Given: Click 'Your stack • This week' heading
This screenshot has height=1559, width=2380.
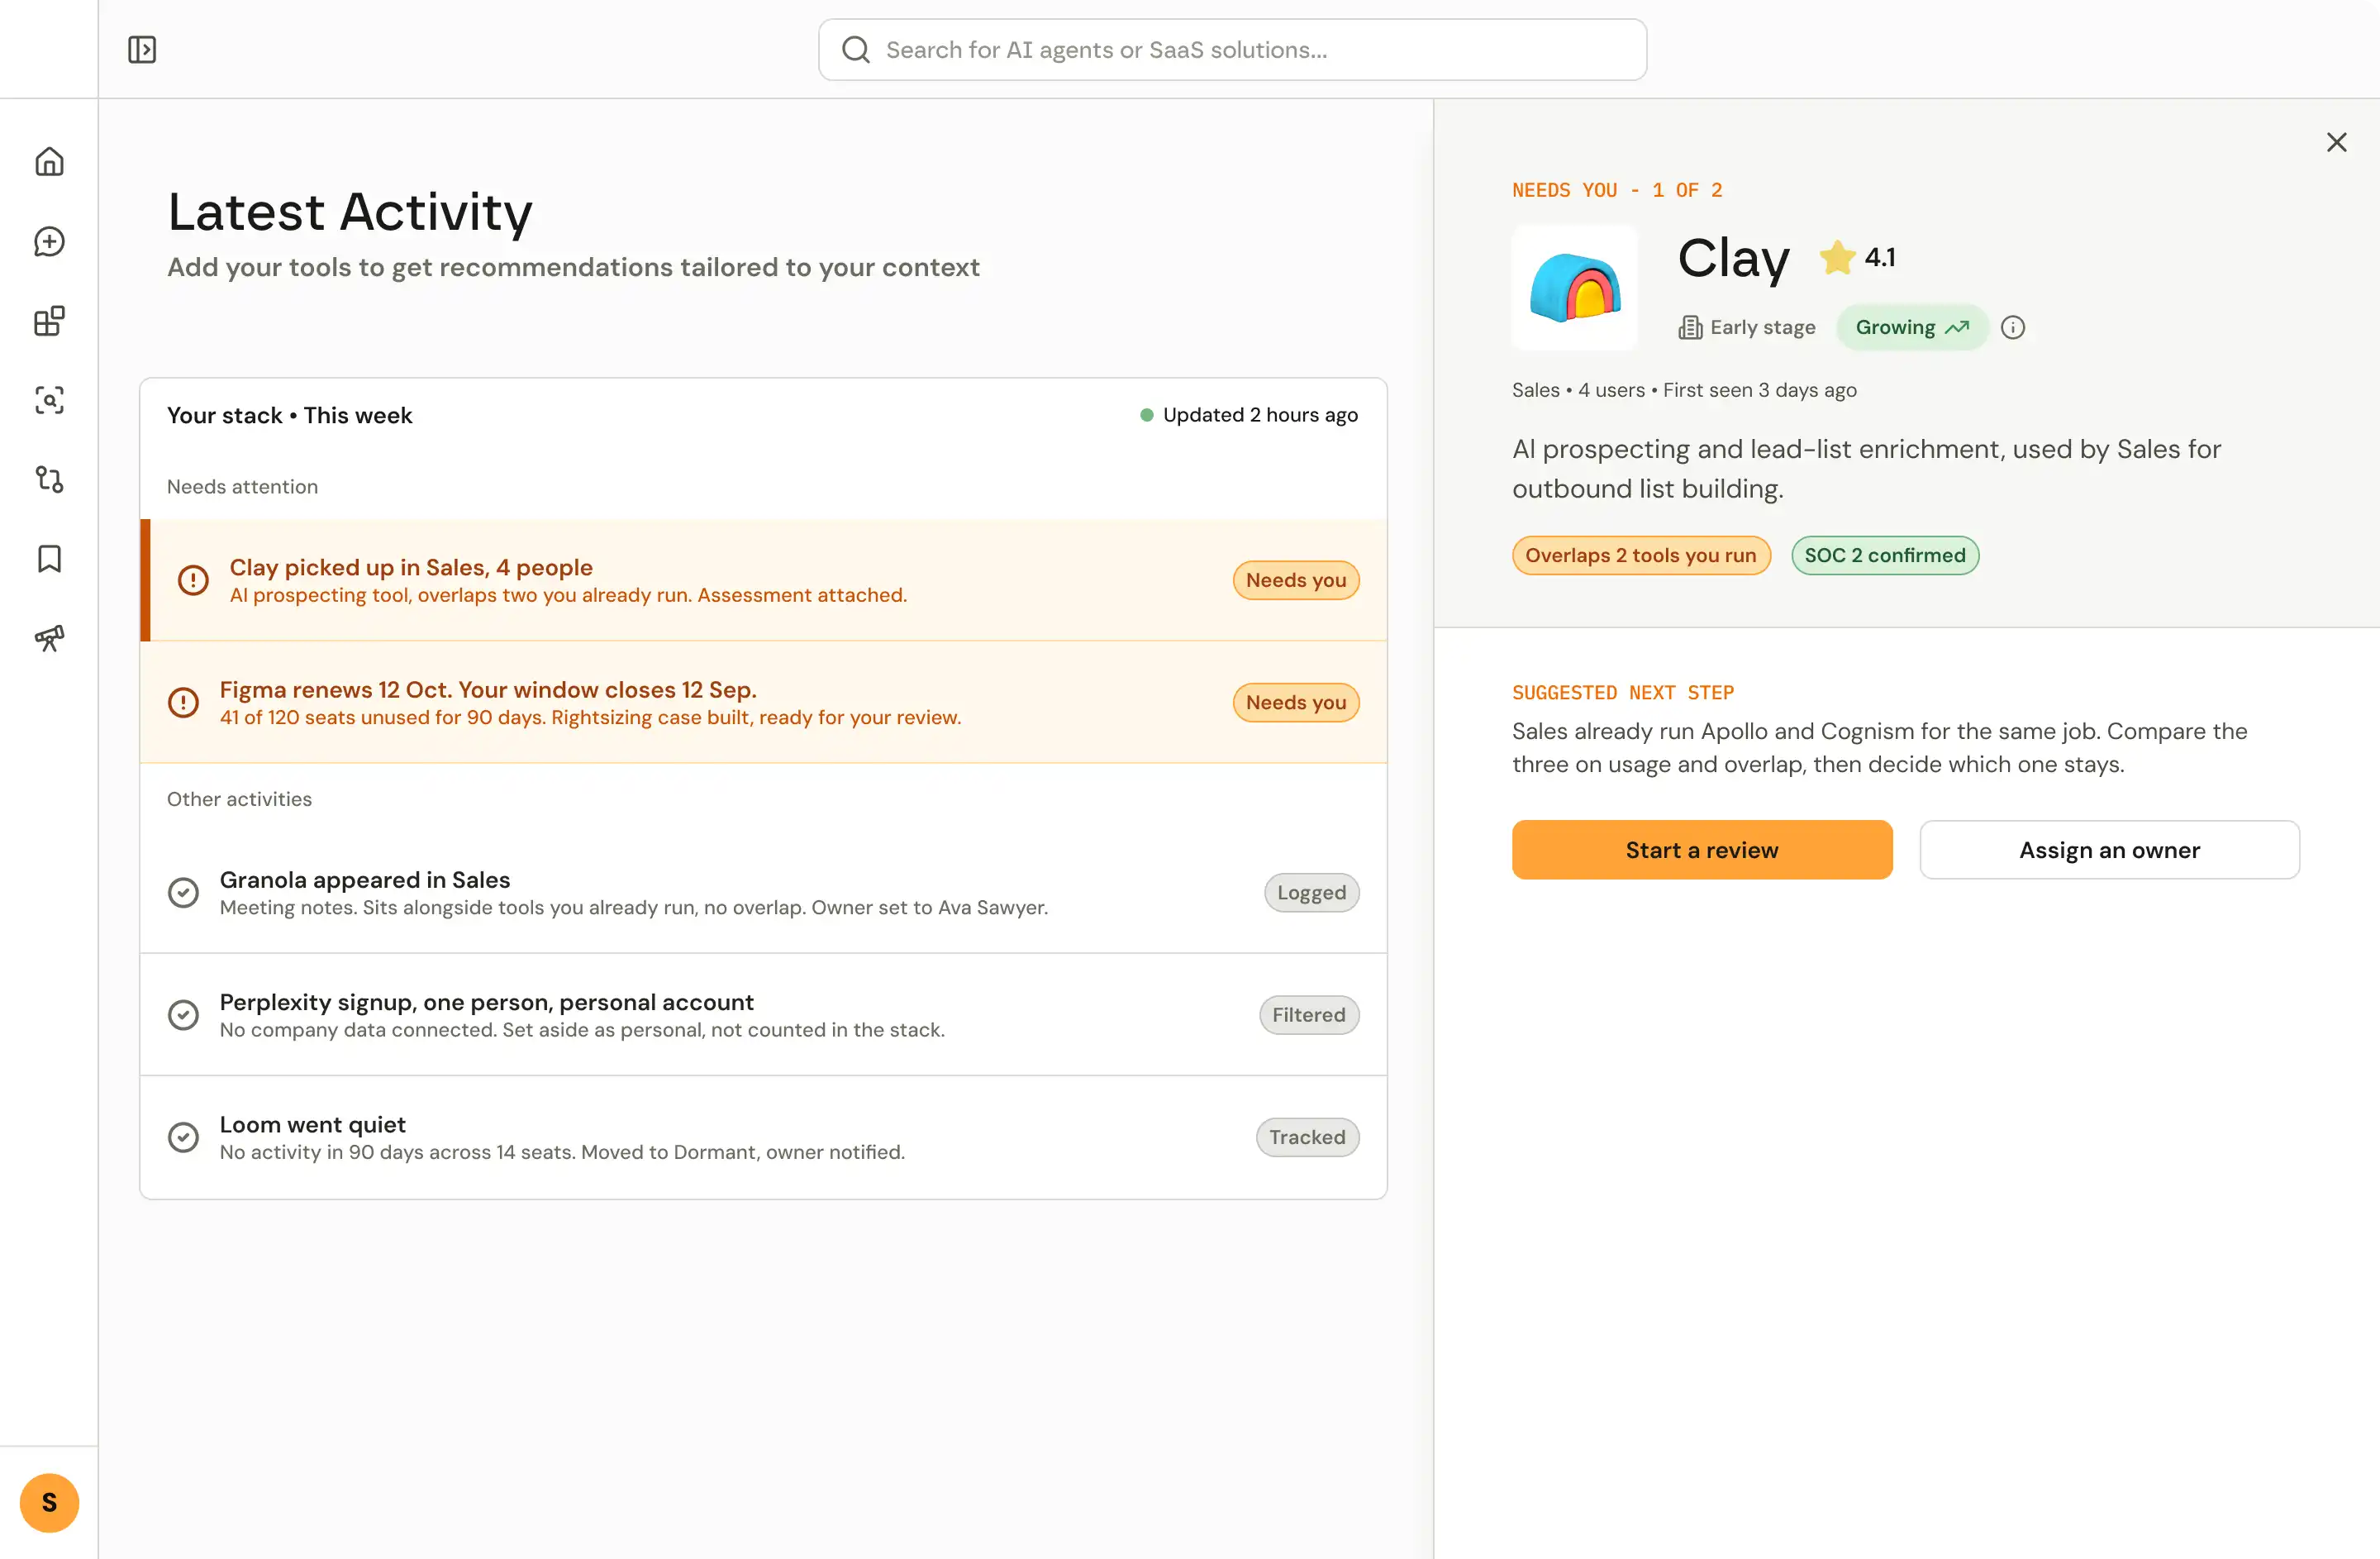Looking at the screenshot, I should point(289,415).
